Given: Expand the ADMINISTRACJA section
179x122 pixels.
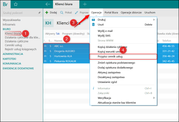Looking at the screenshot, I should [13, 54].
